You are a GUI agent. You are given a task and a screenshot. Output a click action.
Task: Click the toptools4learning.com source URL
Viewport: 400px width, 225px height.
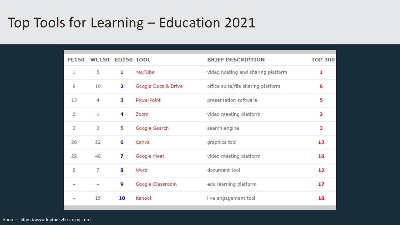tap(56, 220)
